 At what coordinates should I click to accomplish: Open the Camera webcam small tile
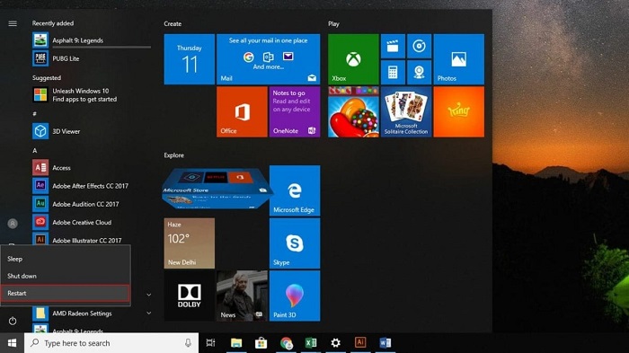pyautogui.click(x=419, y=72)
